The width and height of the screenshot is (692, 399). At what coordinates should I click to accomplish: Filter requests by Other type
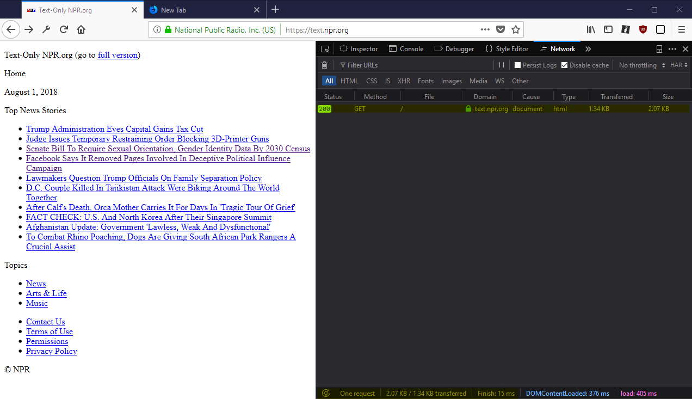coord(520,81)
